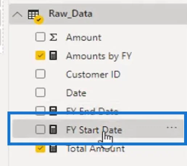The width and height of the screenshot is (187, 166).
Task: Click the Raw_Data table icon
Action: pyautogui.click(x=35, y=16)
